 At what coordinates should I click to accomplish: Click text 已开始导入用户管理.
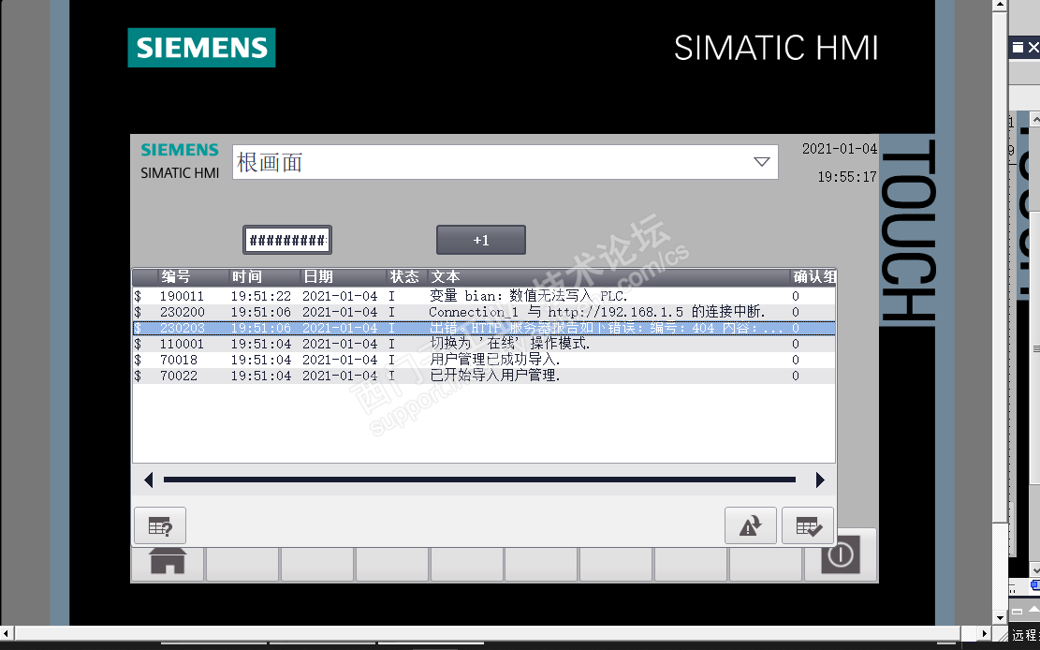pyautogui.click(x=495, y=376)
